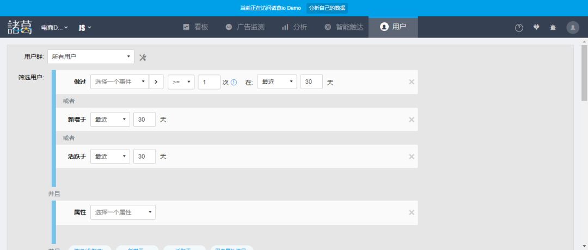Open the 最近 dropdown in 活跃于 row
This screenshot has width=588, height=250.
point(110,157)
